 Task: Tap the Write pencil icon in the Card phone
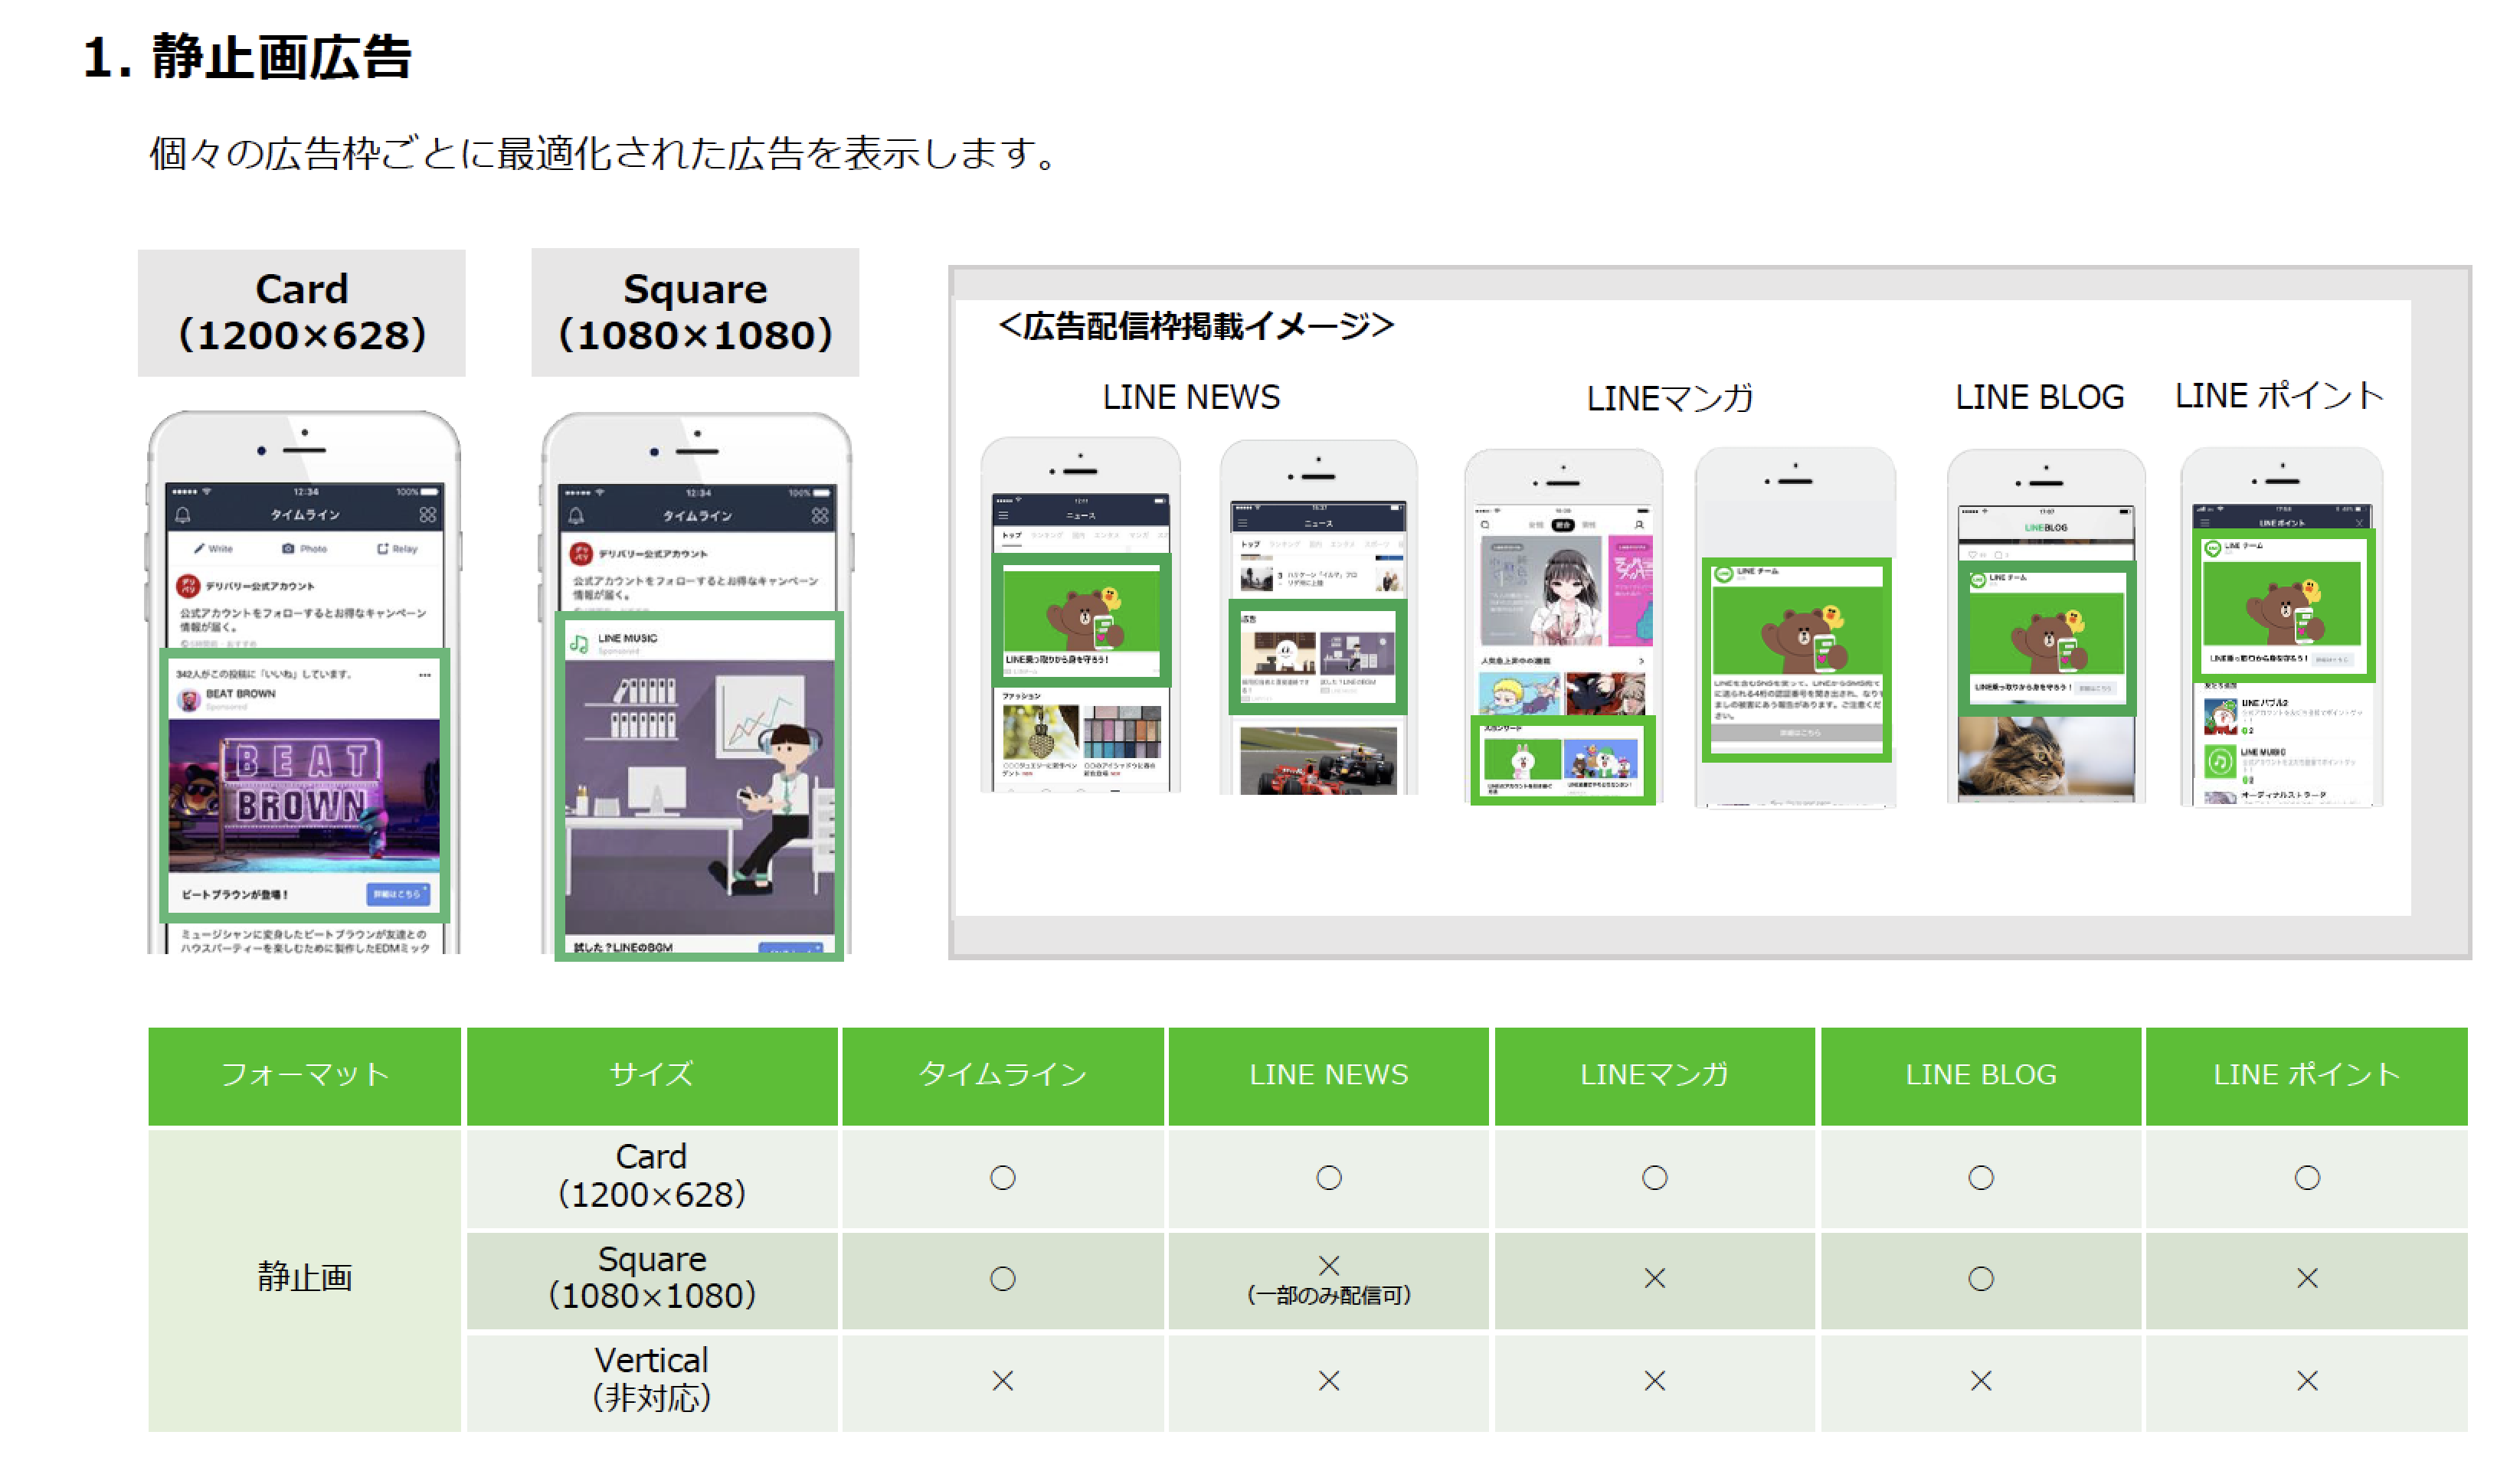coord(200,549)
